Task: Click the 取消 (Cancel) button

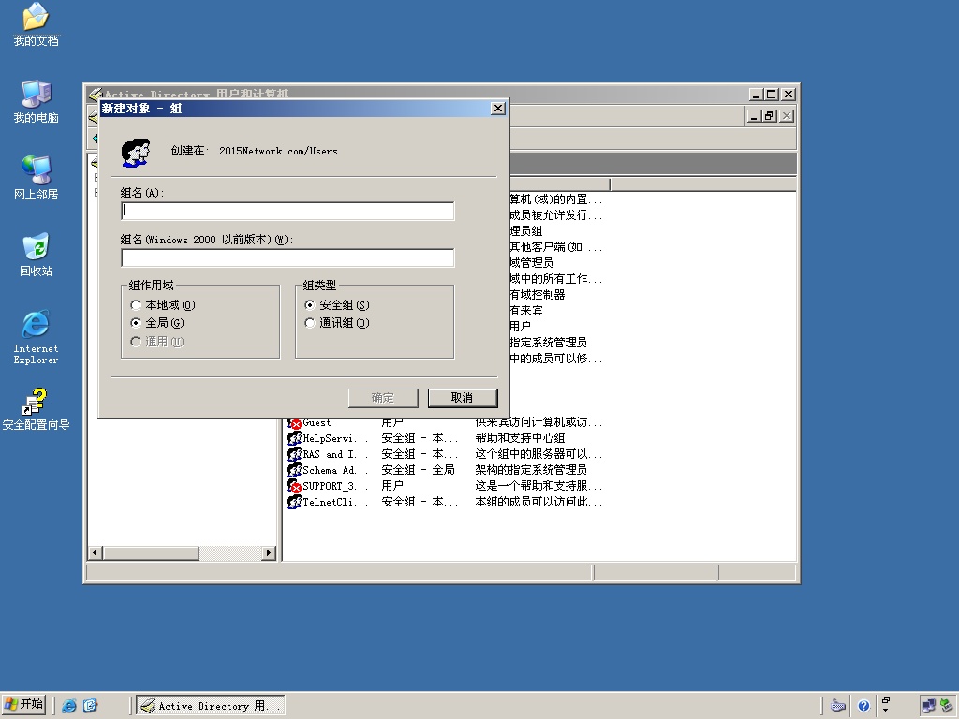Action: (463, 398)
